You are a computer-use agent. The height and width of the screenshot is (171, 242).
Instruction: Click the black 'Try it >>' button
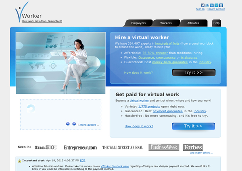194,72
